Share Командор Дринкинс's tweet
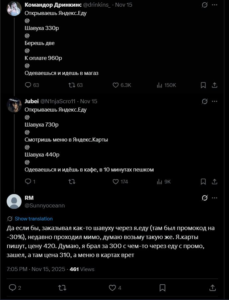Screen dimensions: 229x300 [214, 85]
